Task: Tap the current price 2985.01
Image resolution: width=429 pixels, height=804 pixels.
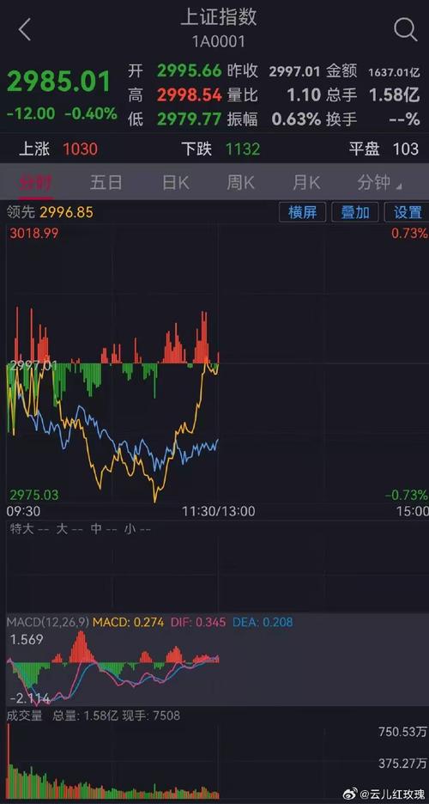Action: (59, 82)
